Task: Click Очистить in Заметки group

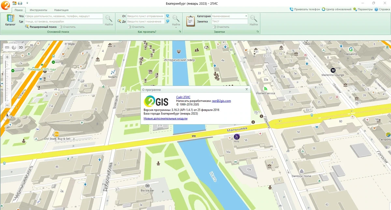Action: click(x=221, y=27)
